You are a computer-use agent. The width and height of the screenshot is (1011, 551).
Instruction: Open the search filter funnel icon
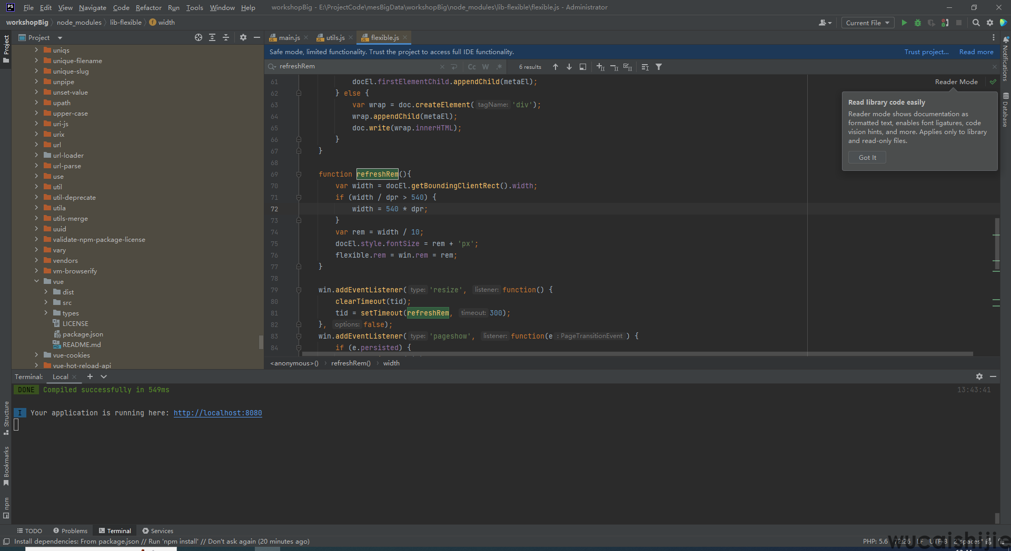pyautogui.click(x=659, y=67)
